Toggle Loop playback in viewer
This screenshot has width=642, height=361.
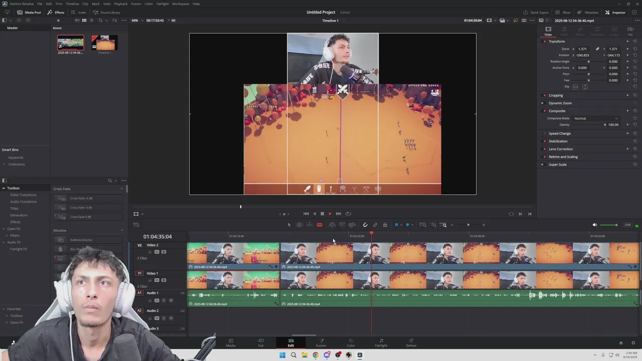[348, 214]
